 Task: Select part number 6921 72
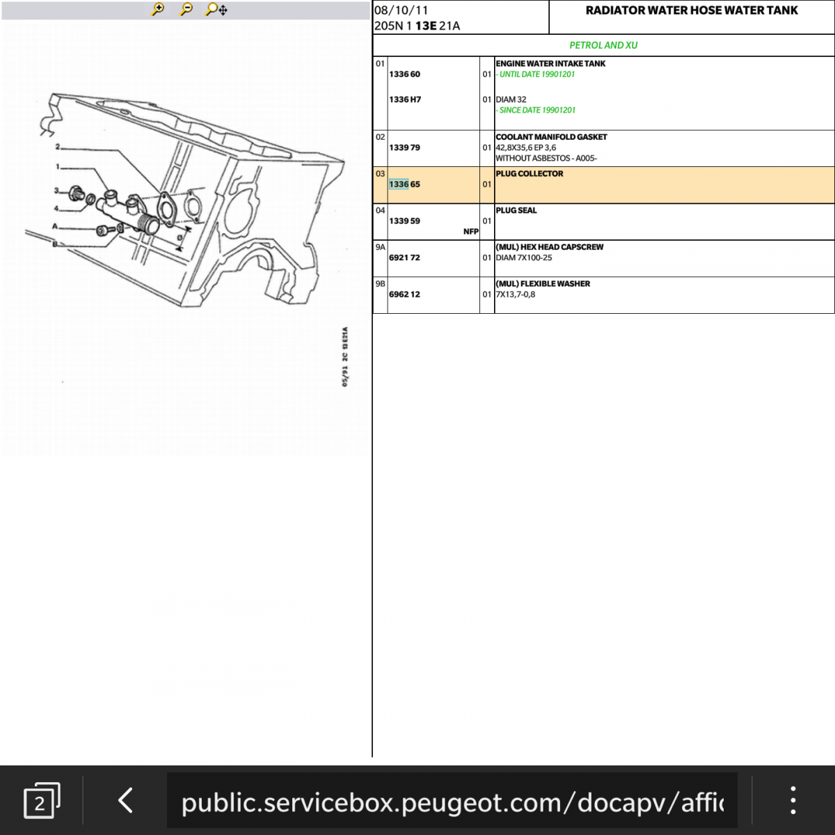coord(404,258)
